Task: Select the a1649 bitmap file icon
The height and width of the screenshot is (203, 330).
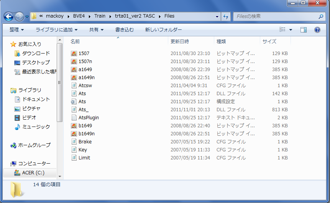Action: pos(74,70)
